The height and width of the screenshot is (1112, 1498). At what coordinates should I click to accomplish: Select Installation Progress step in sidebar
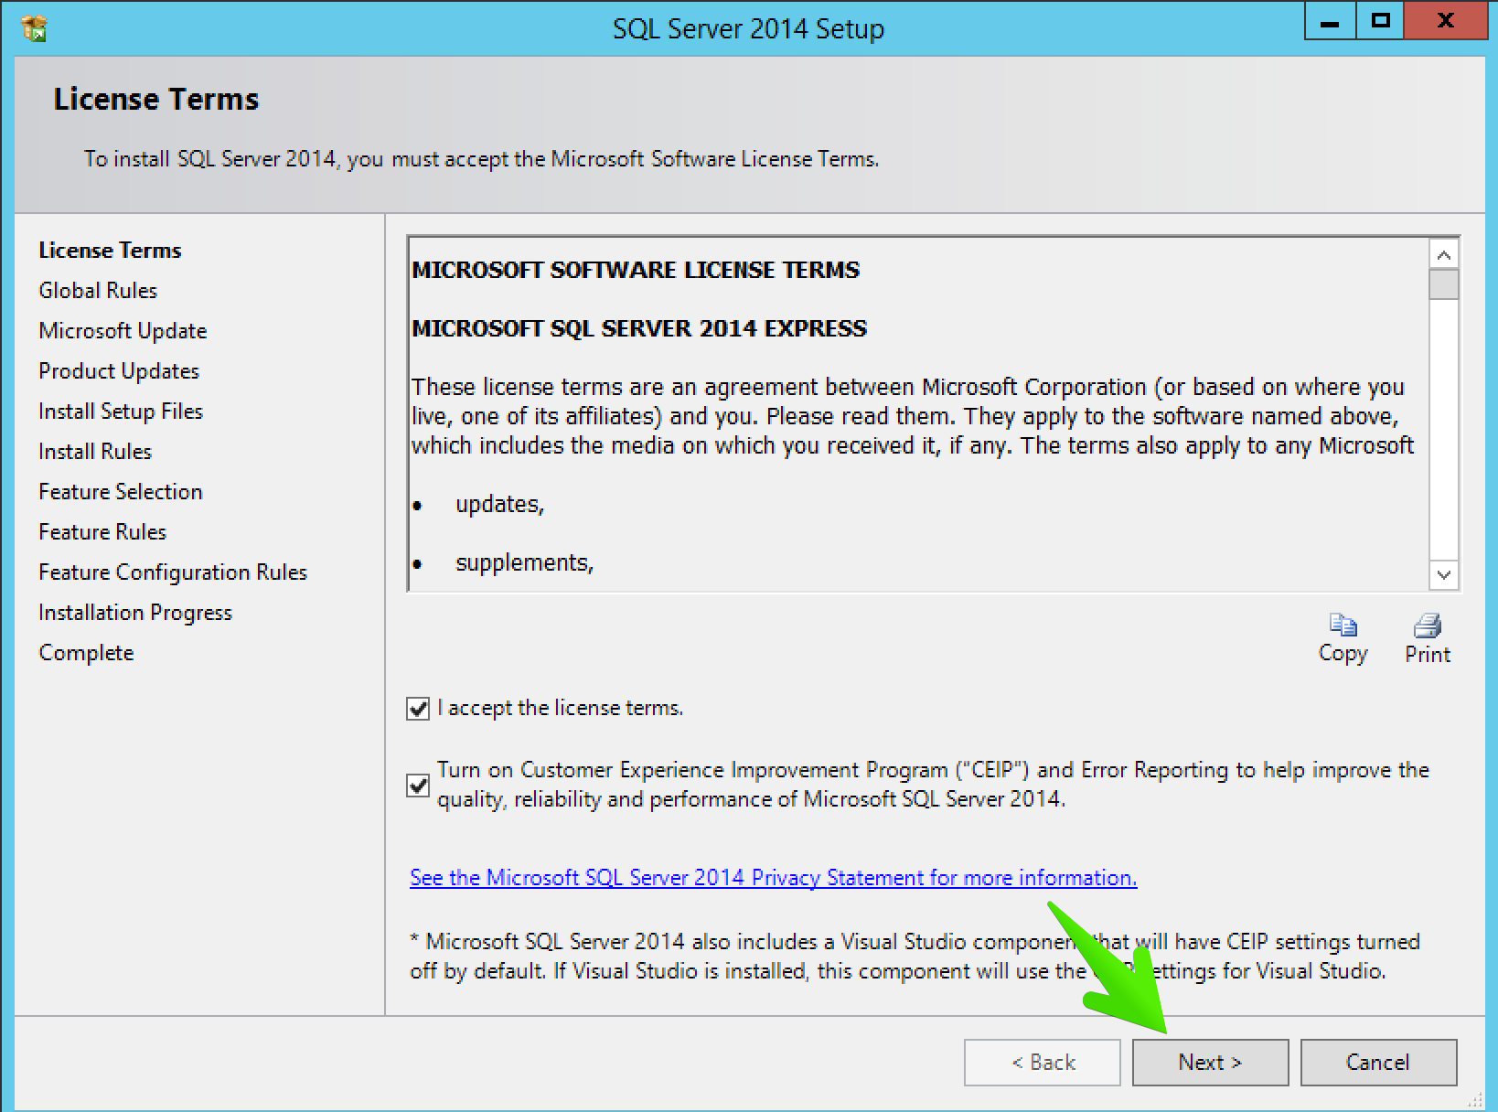pos(135,613)
